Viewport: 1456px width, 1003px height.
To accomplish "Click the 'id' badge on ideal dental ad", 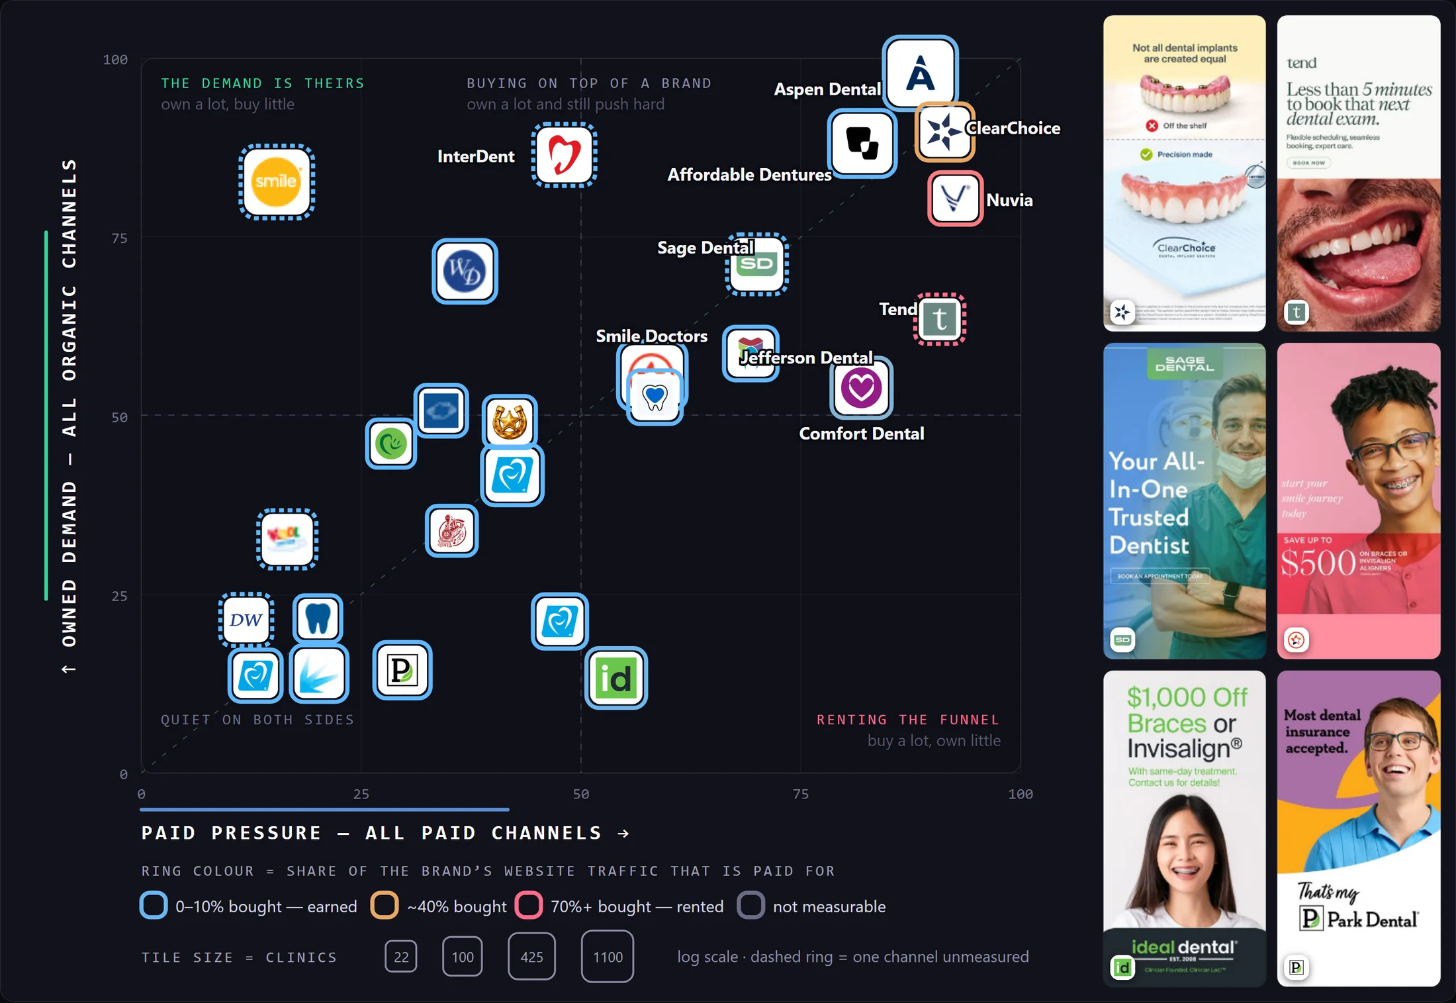I will [x=1122, y=968].
